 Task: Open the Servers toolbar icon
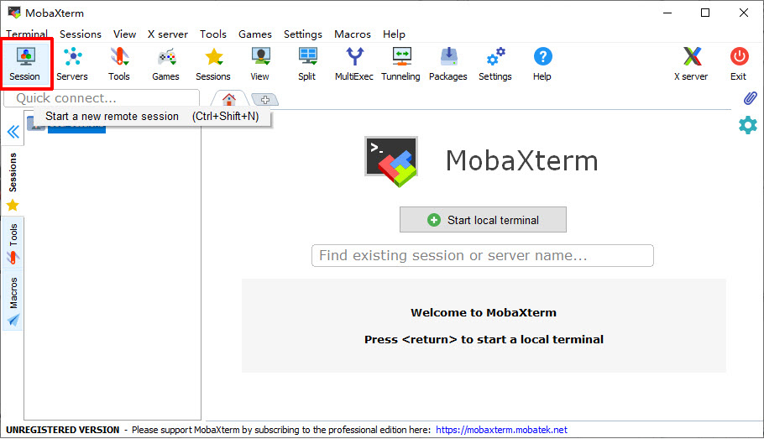point(72,63)
